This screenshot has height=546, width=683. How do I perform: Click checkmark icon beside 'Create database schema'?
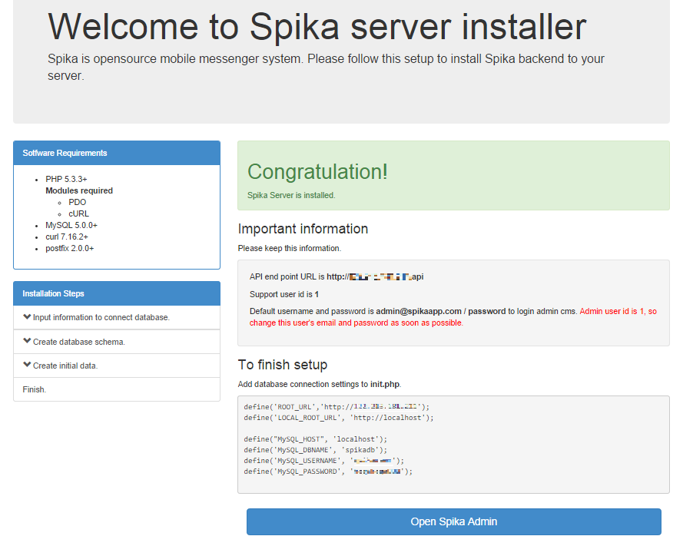(27, 341)
